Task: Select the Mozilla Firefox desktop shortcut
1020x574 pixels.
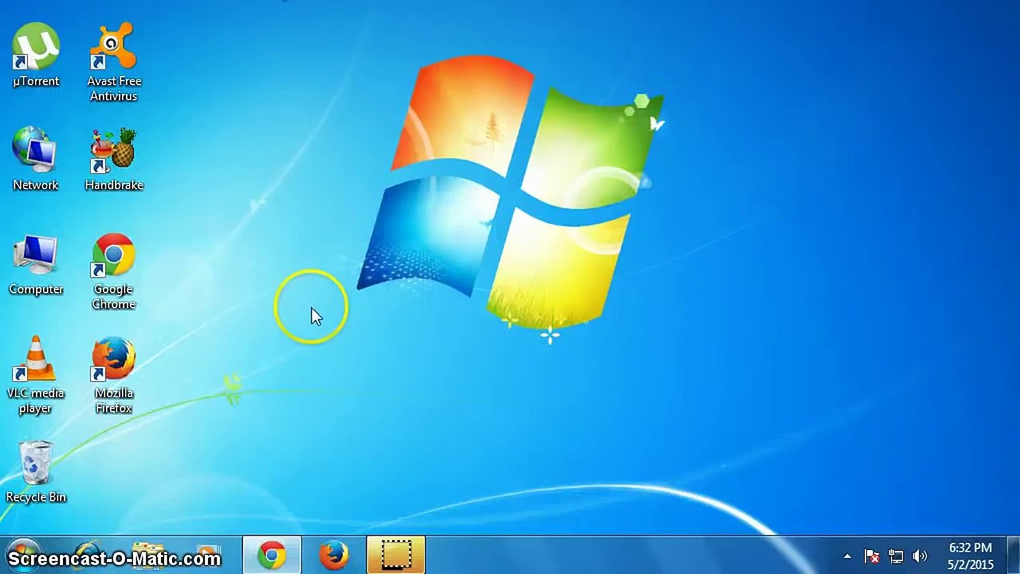Action: tap(114, 375)
